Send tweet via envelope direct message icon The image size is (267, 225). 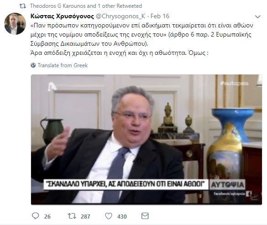(145, 216)
